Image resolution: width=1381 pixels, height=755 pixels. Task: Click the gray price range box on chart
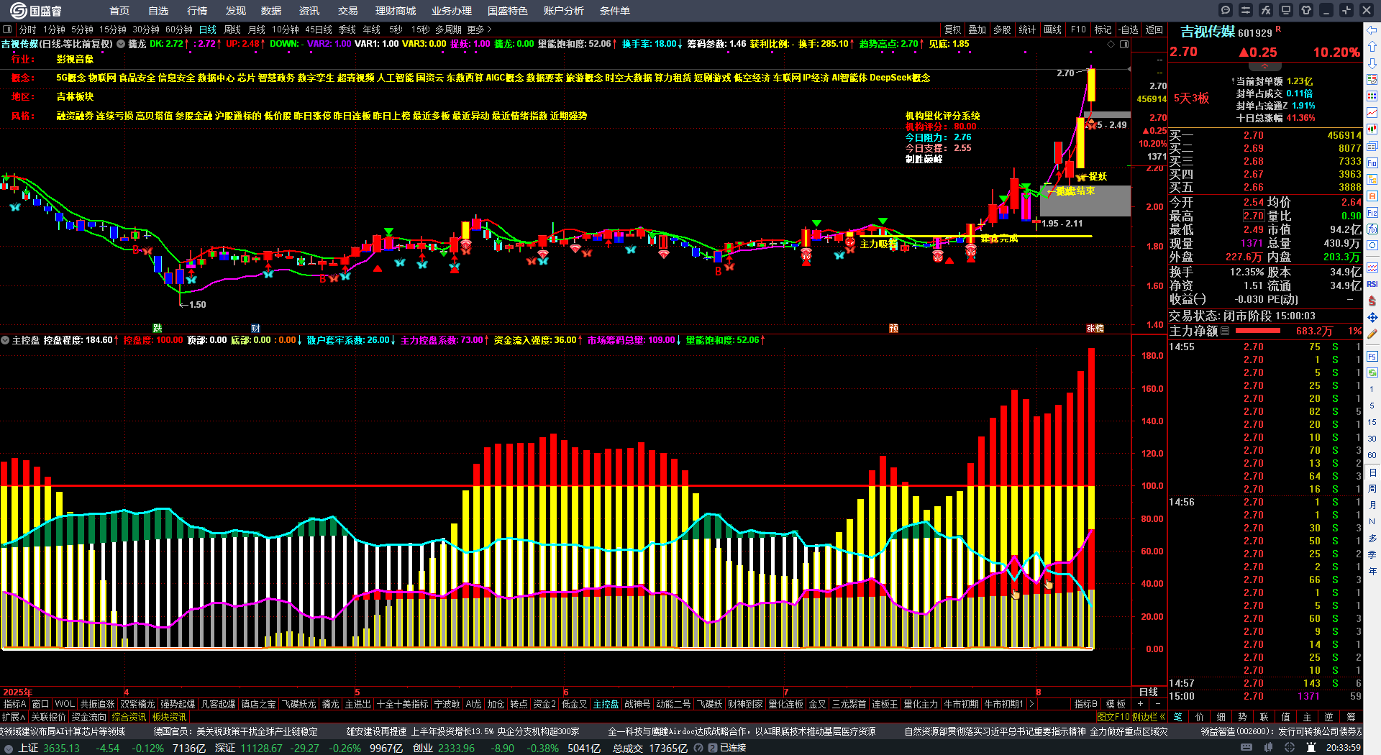pyautogui.click(x=1085, y=201)
